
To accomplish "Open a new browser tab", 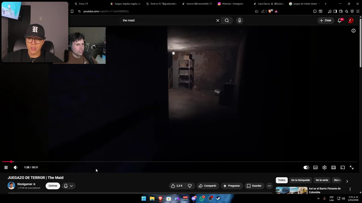I will 326,4.
